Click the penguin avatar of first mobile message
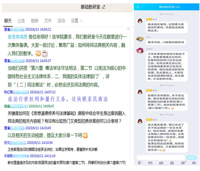Viewport: 200px width, 171px height. click(140, 21)
